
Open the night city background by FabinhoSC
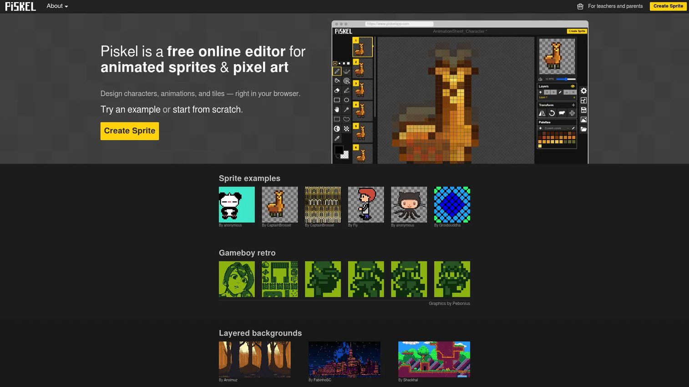pos(344,359)
